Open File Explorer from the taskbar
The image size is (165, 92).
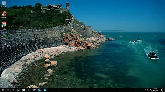point(24,90)
